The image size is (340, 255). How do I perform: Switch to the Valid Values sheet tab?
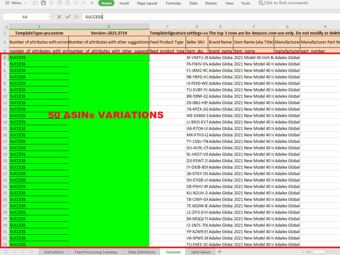click(x=201, y=252)
